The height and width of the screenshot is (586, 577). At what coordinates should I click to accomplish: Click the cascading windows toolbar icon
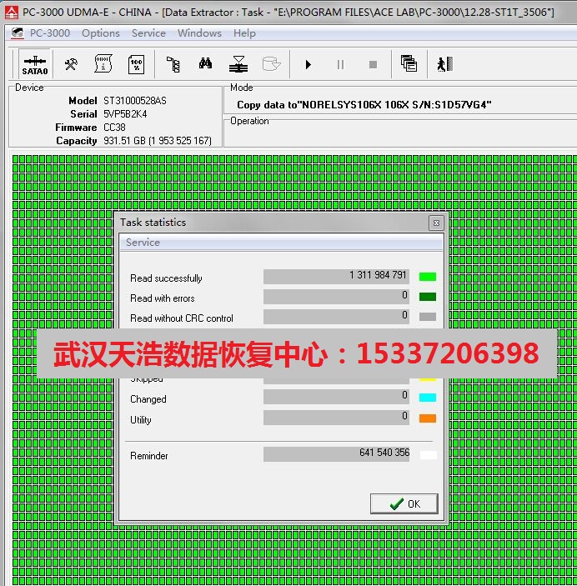(x=409, y=64)
